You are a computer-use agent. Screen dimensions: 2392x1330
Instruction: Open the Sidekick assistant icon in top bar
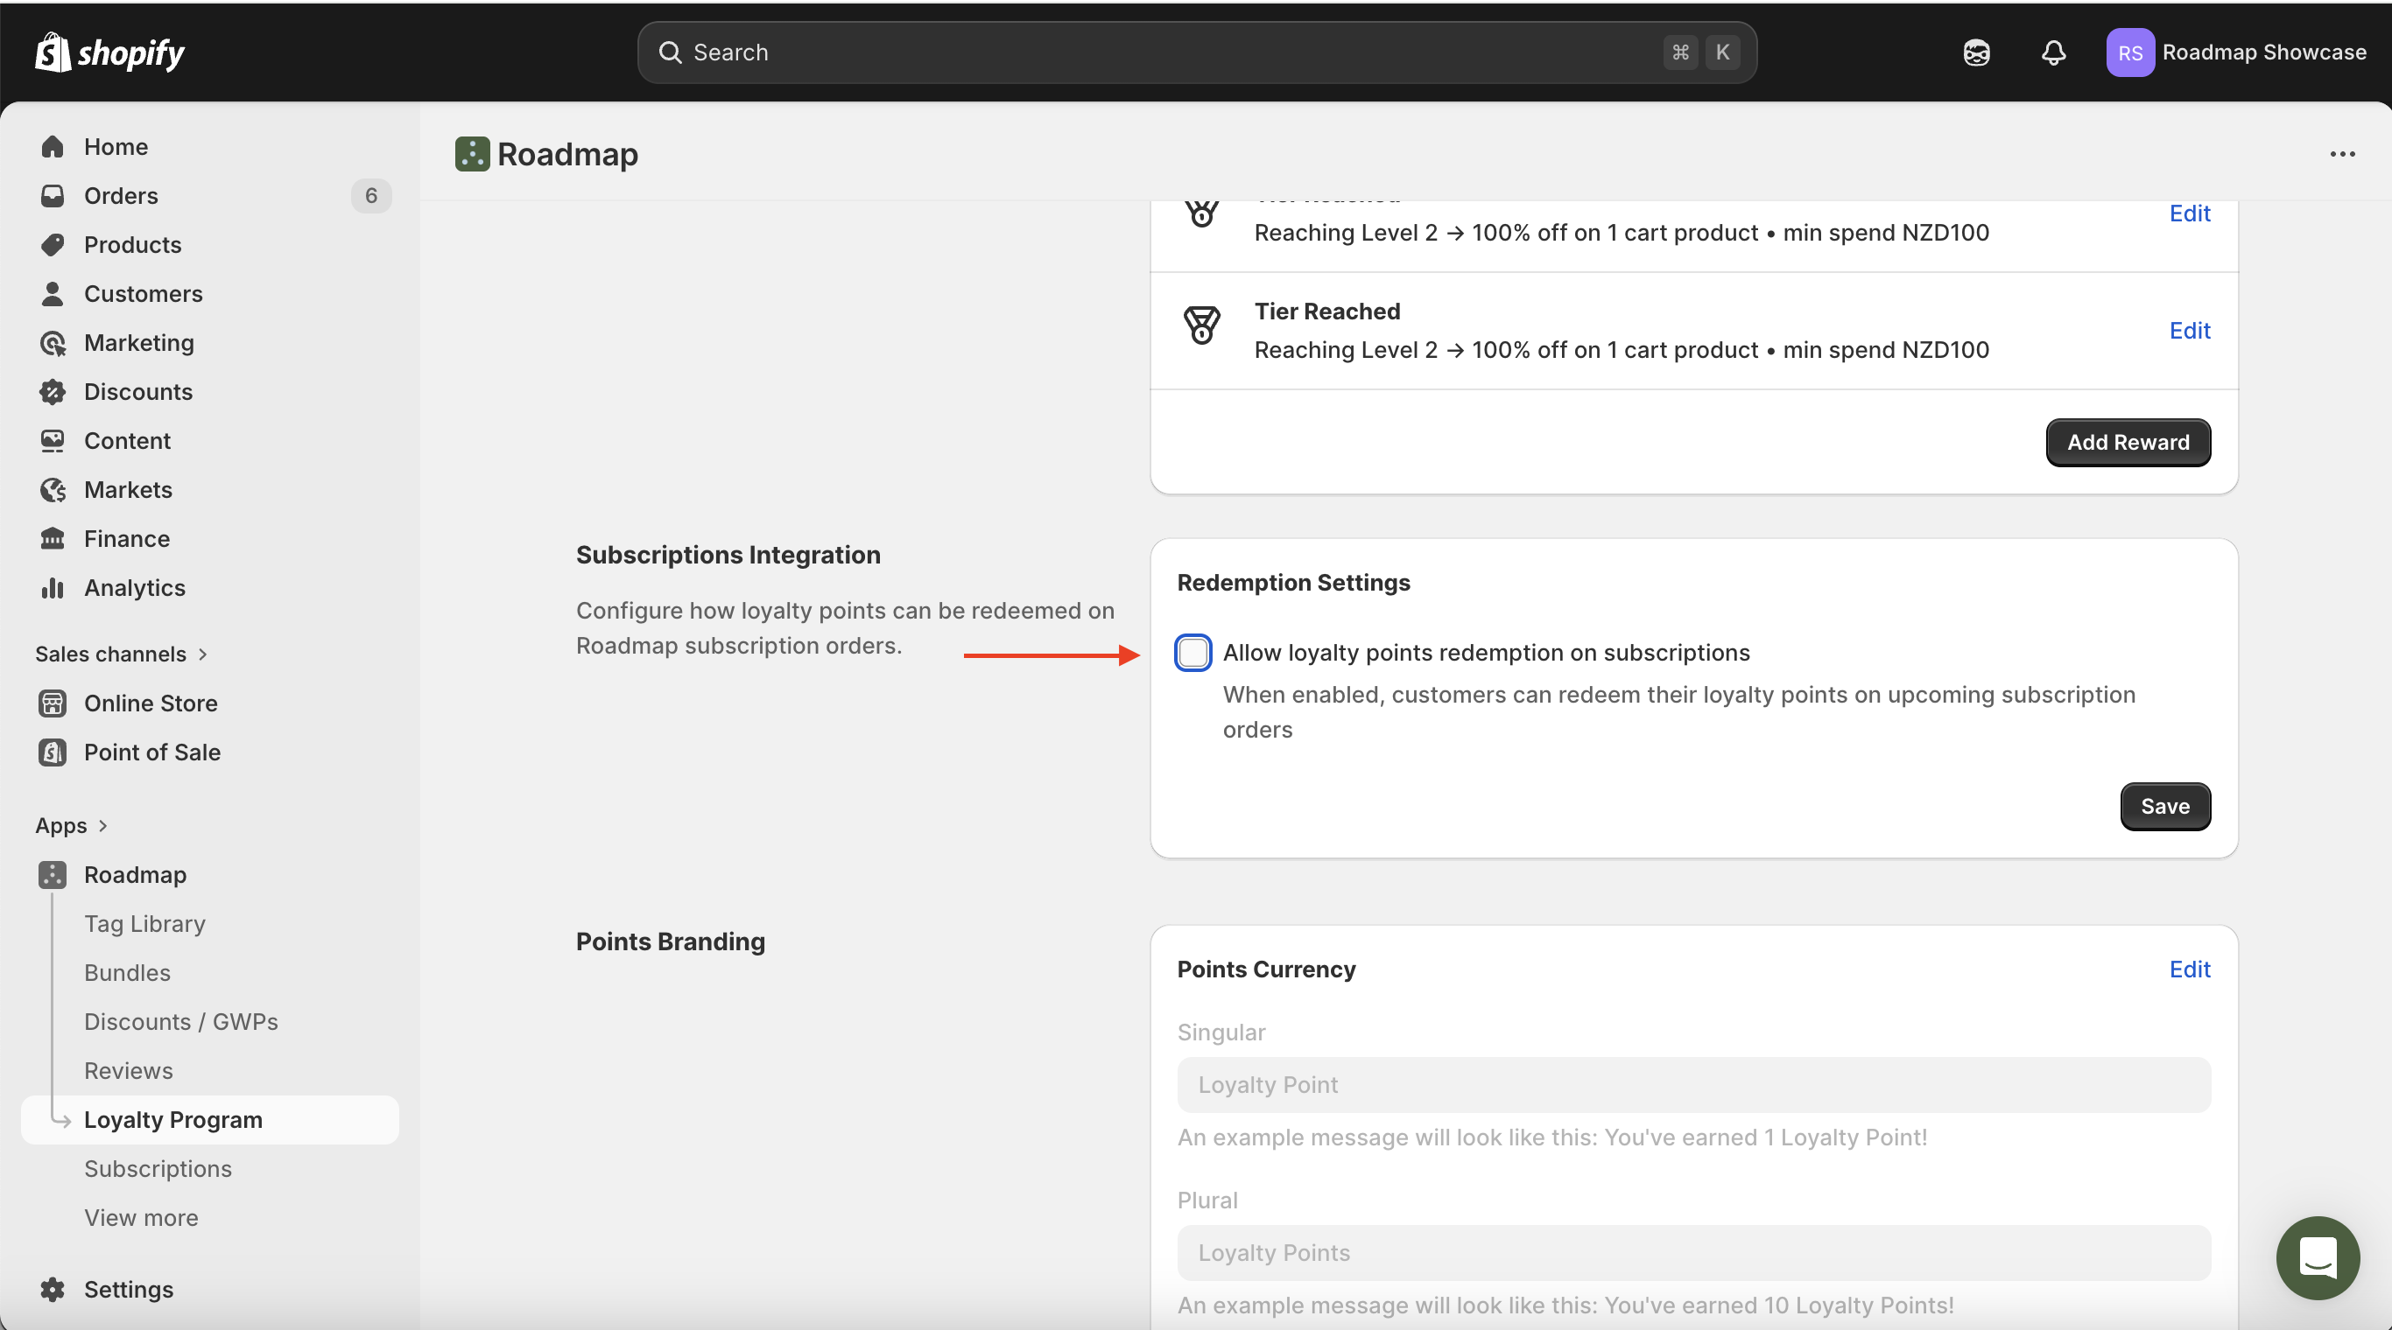(x=1976, y=52)
